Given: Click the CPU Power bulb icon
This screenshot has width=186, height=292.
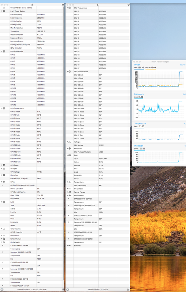Looking at the screenshot, I should point(4,165).
